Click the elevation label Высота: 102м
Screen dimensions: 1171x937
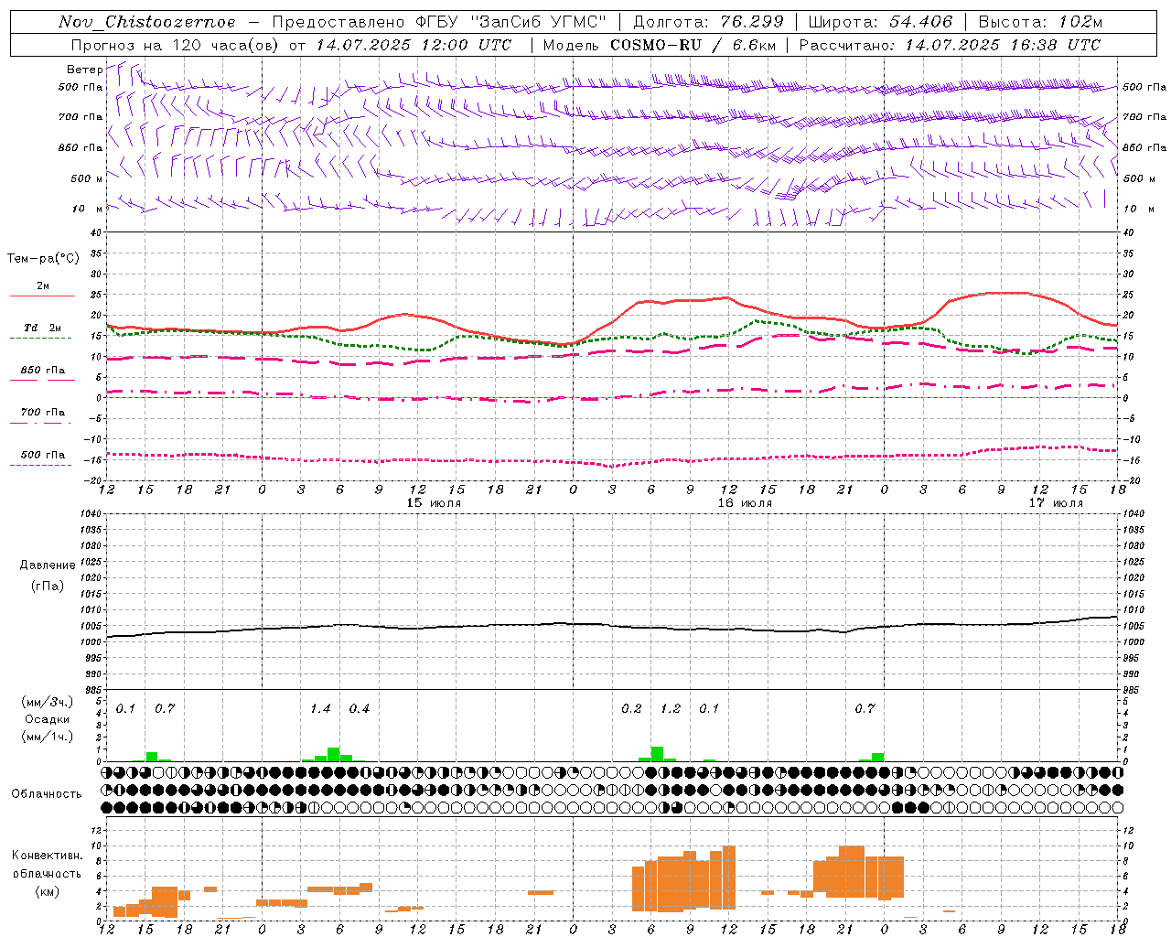(1040, 22)
